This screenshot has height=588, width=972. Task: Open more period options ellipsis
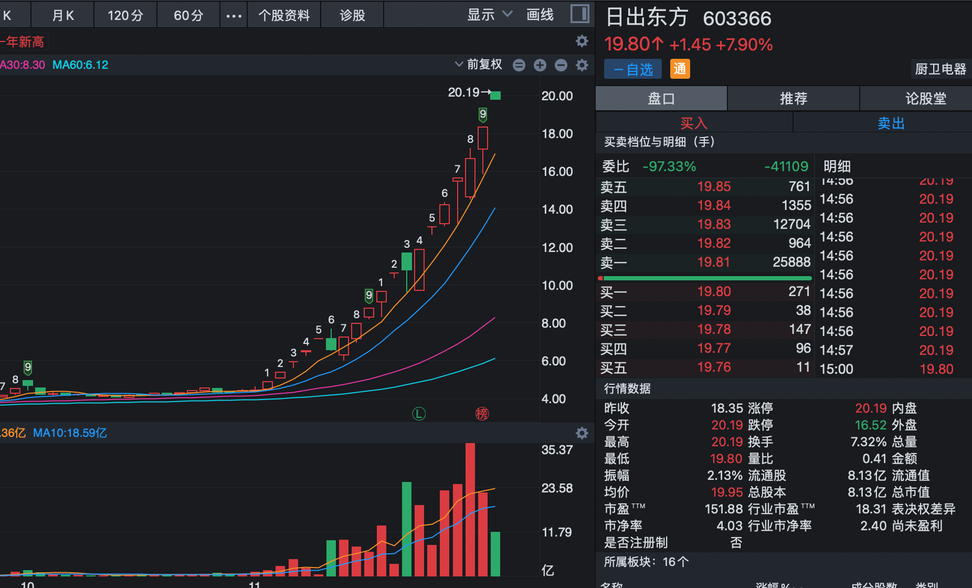[x=234, y=16]
